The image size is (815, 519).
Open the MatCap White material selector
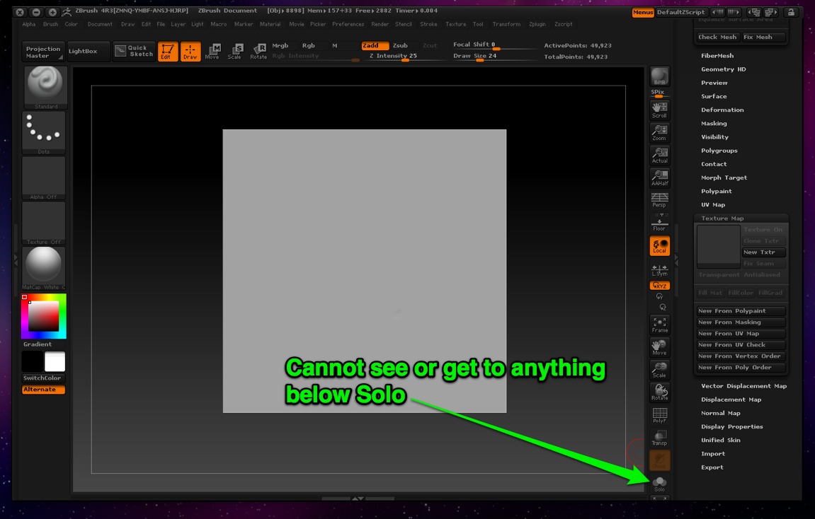coord(44,268)
